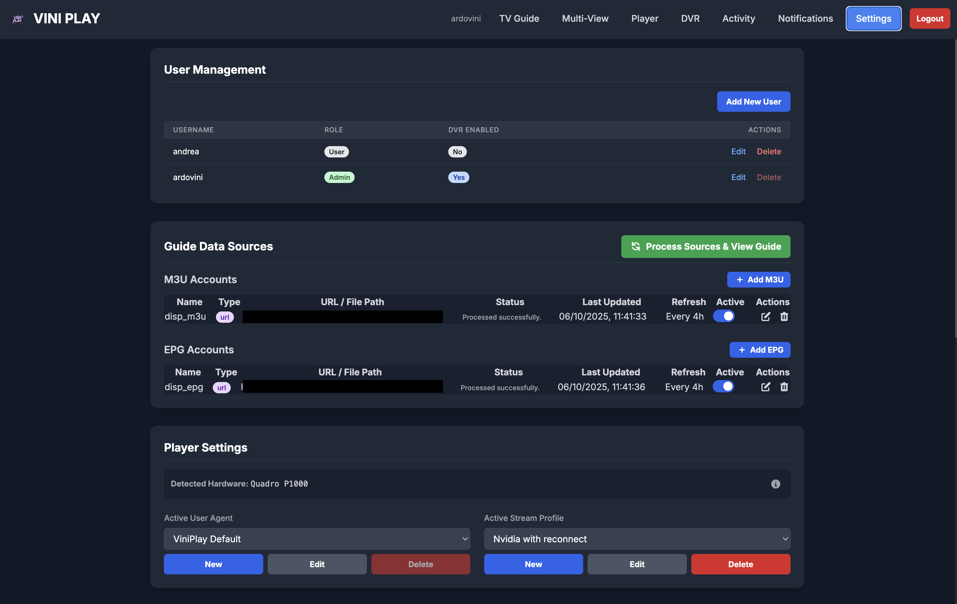
Task: Expand the Active Stream Profile dropdown
Action: [x=637, y=539]
